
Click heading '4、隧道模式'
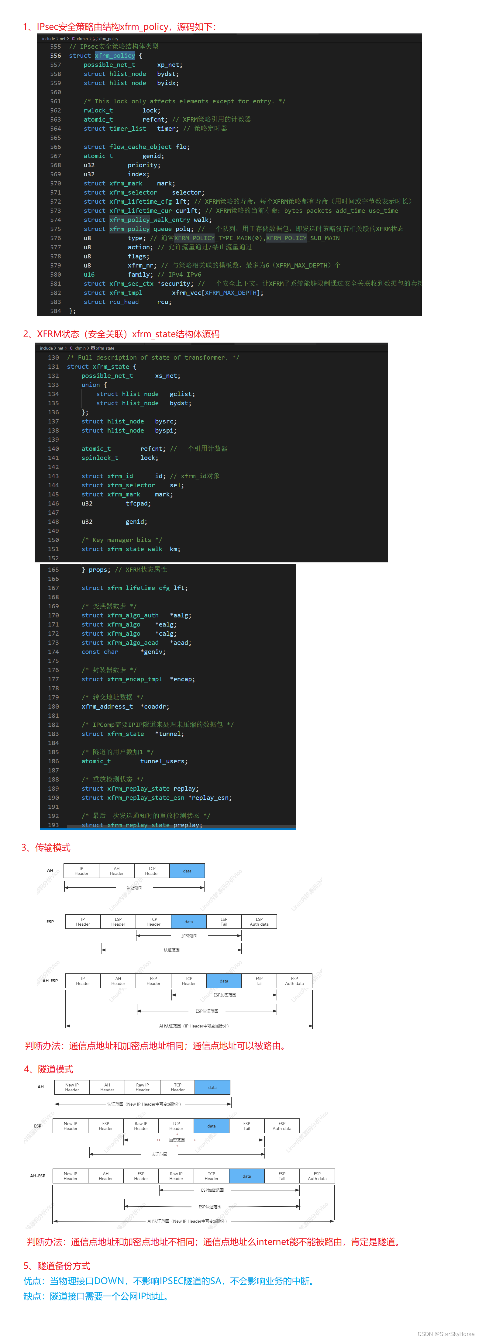[x=48, y=1069]
